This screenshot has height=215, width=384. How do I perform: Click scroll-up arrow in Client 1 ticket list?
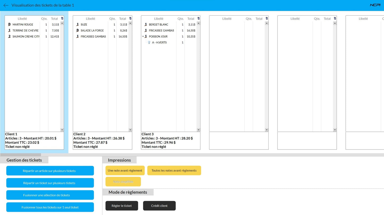click(62, 23)
